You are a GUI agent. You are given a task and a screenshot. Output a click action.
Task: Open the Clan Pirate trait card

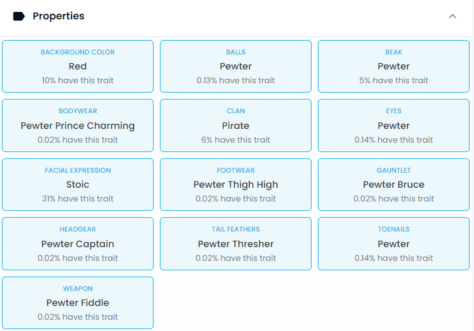coord(236,126)
